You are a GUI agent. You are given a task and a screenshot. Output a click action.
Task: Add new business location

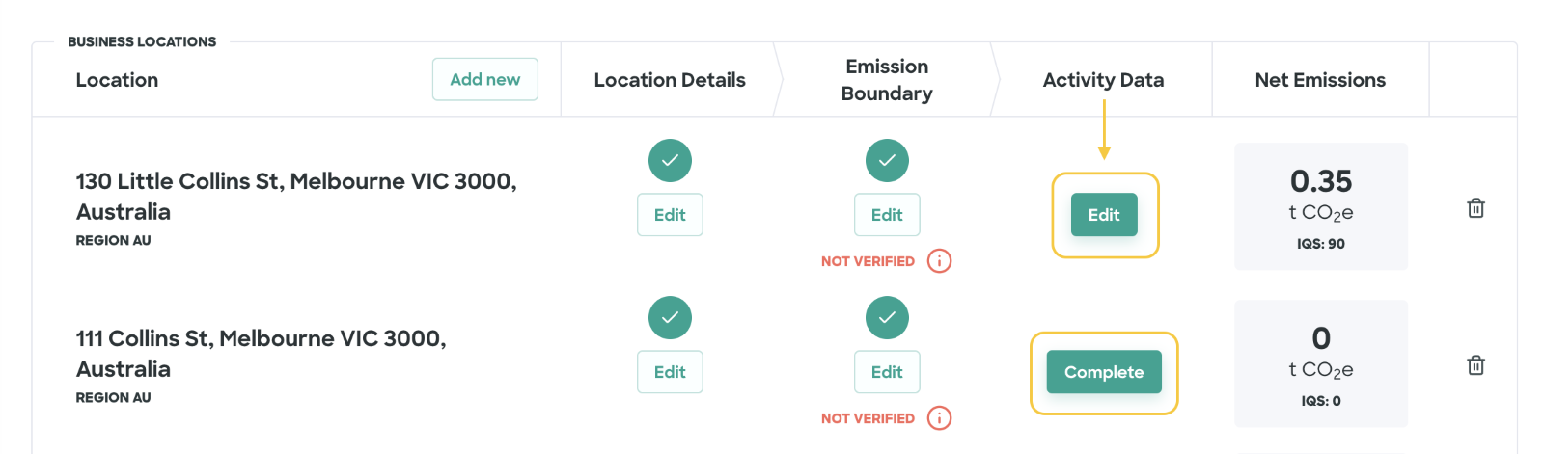(485, 79)
